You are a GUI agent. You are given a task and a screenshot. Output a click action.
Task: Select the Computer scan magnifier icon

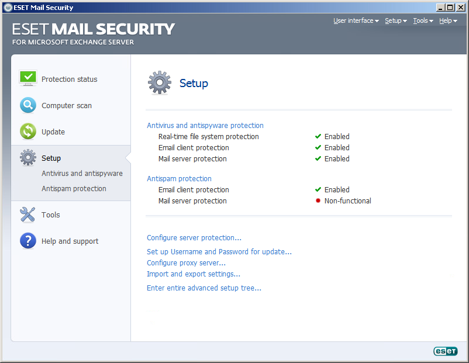point(27,105)
